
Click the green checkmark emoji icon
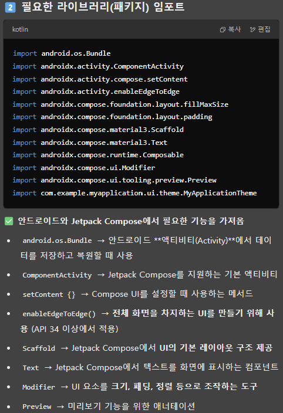(x=9, y=221)
